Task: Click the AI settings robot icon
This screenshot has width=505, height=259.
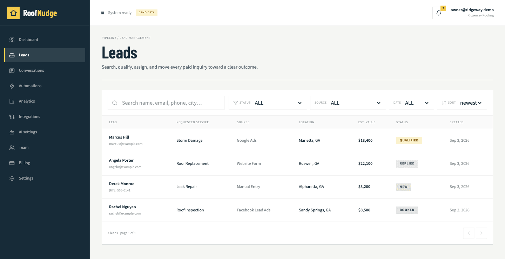Action: (12, 132)
